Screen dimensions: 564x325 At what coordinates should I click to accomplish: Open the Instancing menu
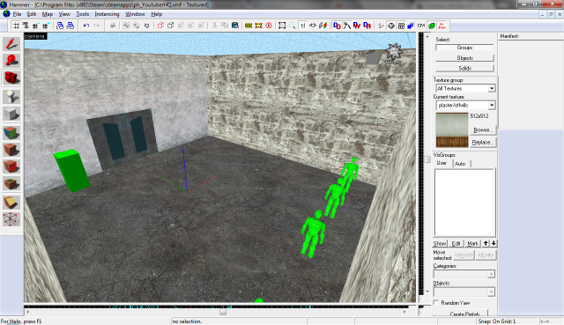tap(107, 14)
